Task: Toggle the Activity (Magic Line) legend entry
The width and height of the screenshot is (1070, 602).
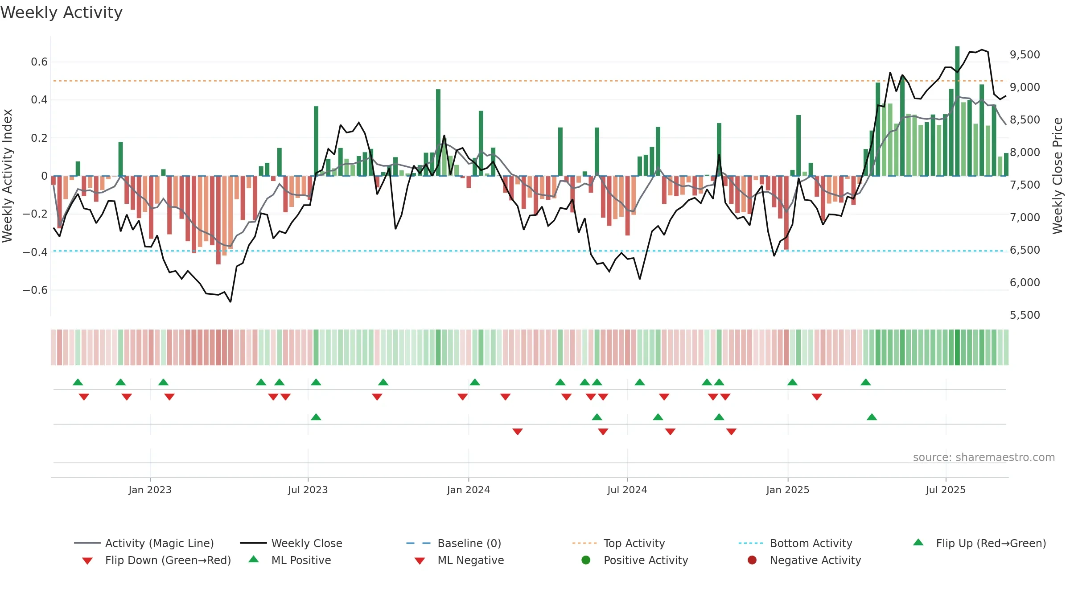Action: point(144,543)
